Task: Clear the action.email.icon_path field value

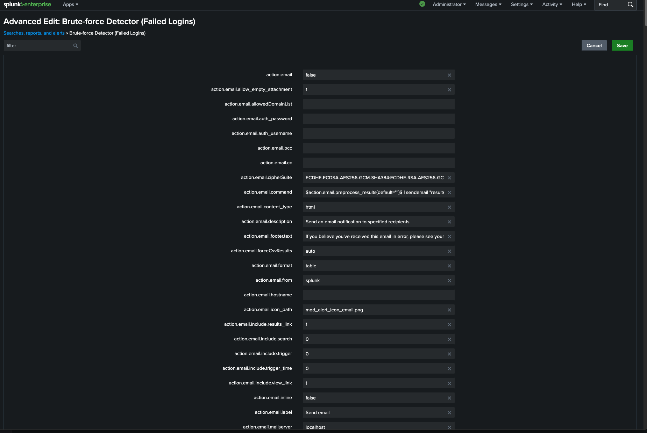Action: click(x=449, y=310)
